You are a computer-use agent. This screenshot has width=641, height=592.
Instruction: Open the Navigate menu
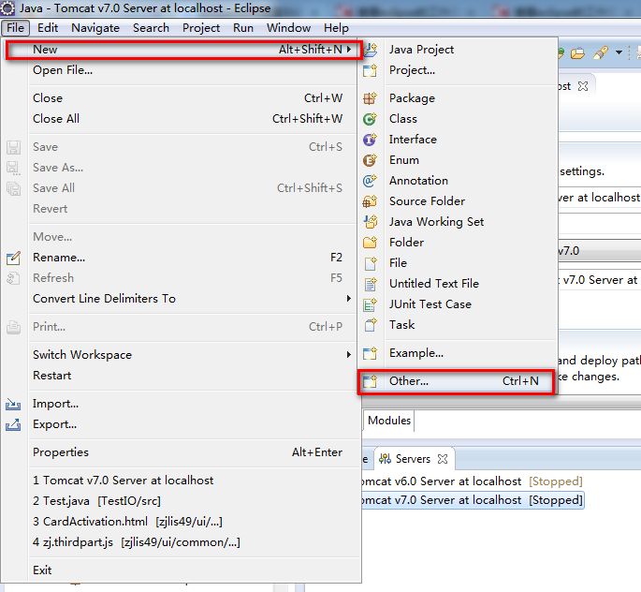pyautogui.click(x=95, y=28)
